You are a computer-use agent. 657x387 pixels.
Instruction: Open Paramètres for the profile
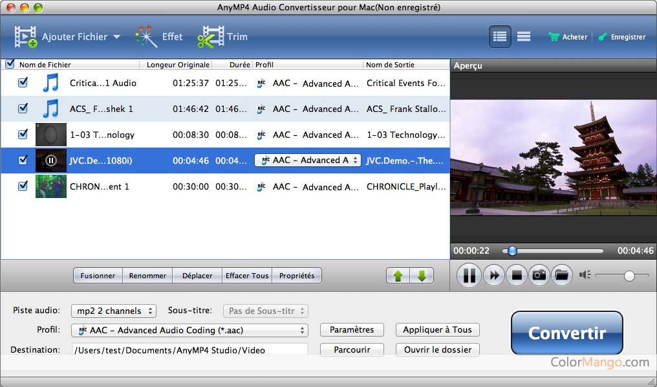[x=352, y=329]
